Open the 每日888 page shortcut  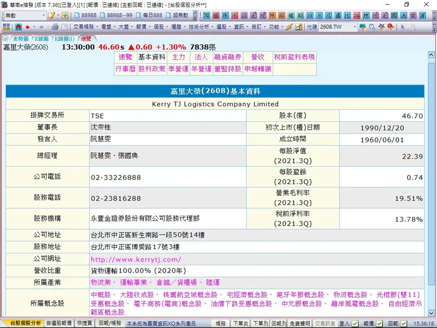coord(149,15)
